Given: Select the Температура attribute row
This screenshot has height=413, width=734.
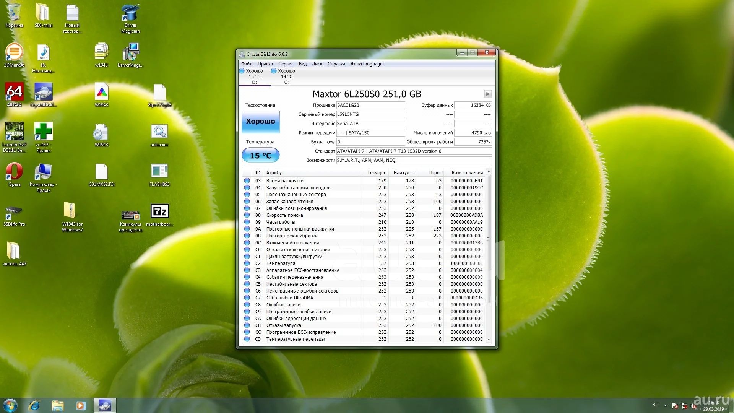Looking at the screenshot, I should (364, 263).
